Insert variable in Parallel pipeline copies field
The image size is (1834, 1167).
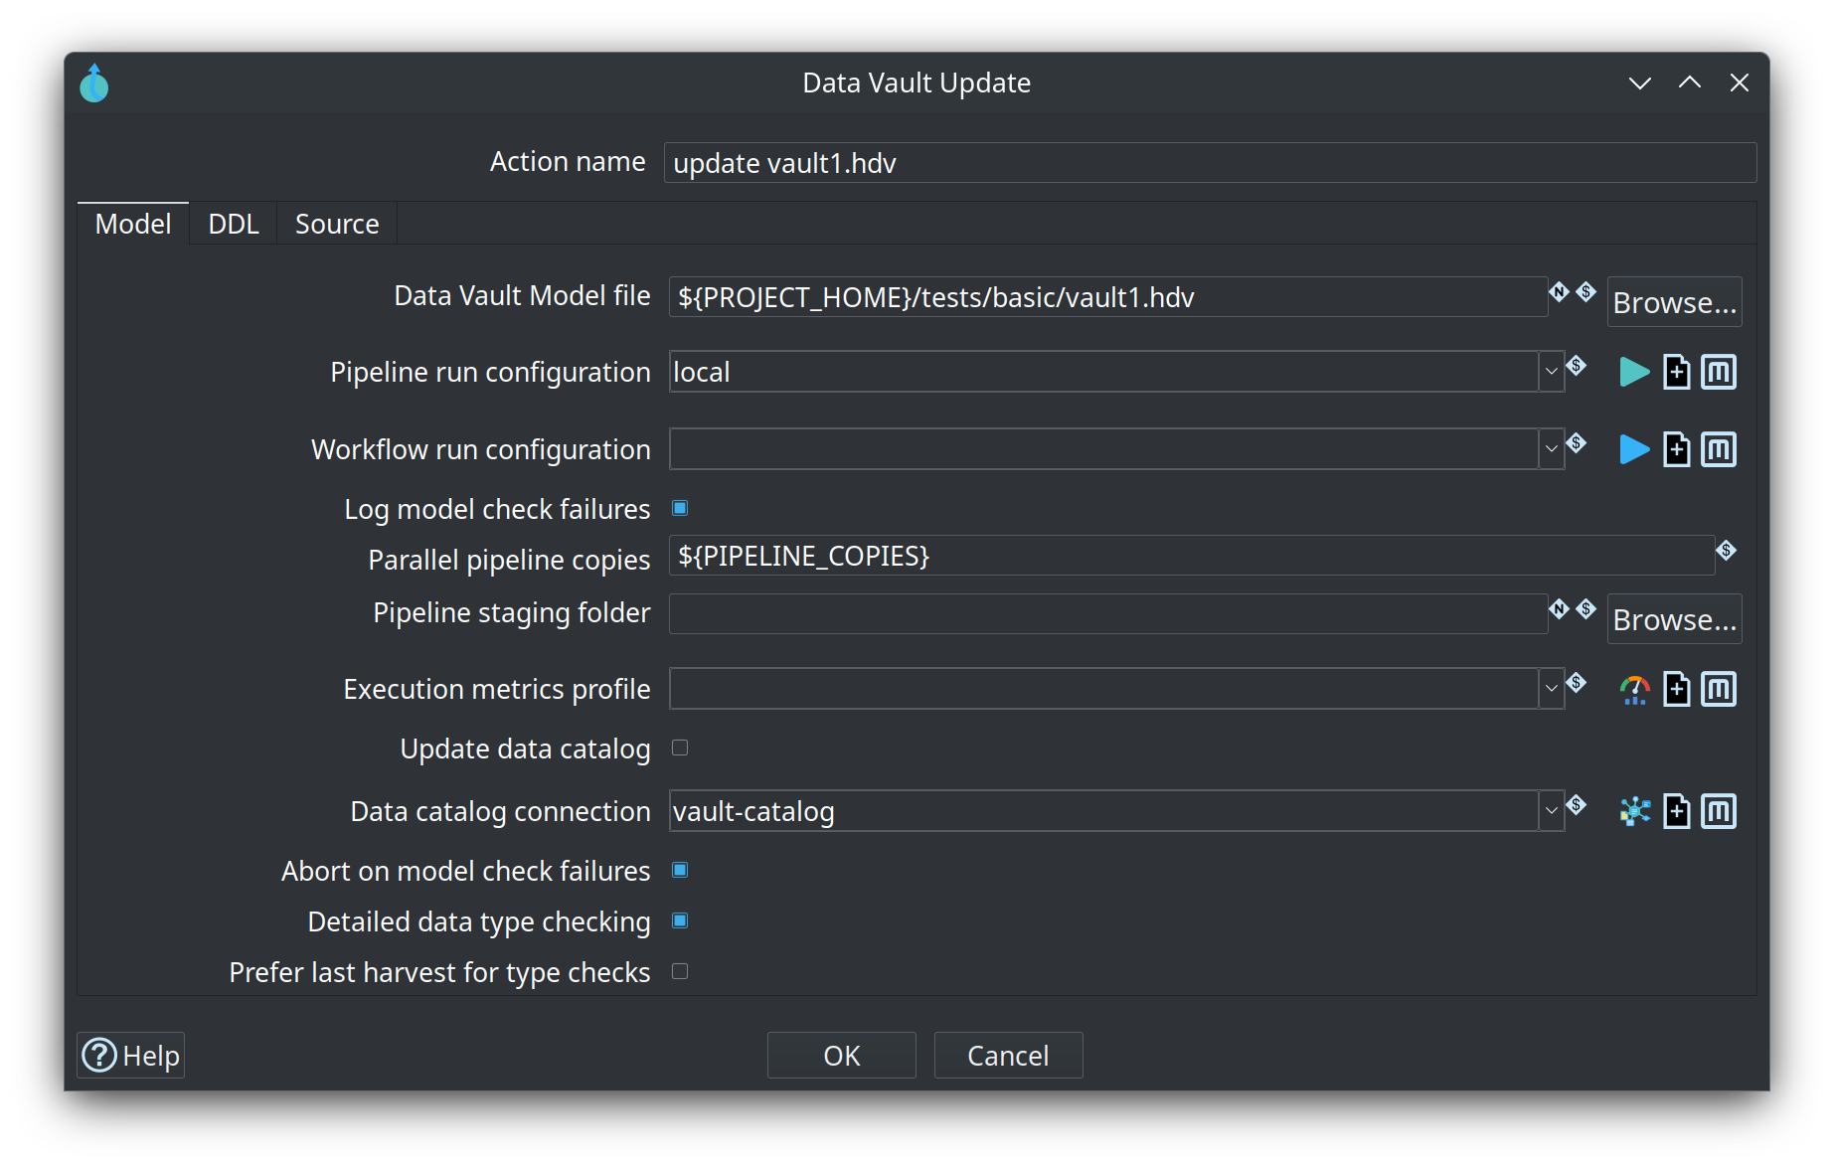click(1727, 550)
